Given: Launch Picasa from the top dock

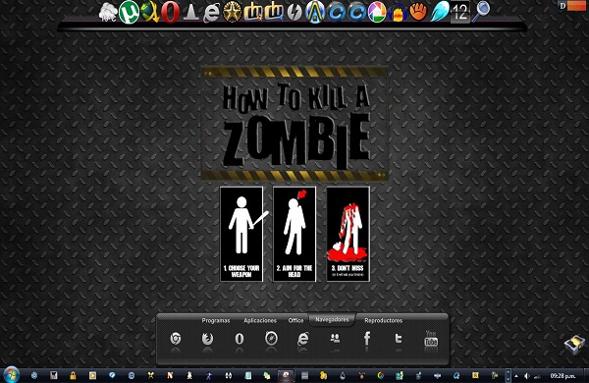Looking at the screenshot, I should tap(377, 13).
